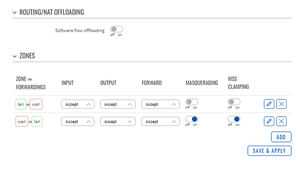
Task: Open Input dropdown for wan to lan
Action: [78, 122]
